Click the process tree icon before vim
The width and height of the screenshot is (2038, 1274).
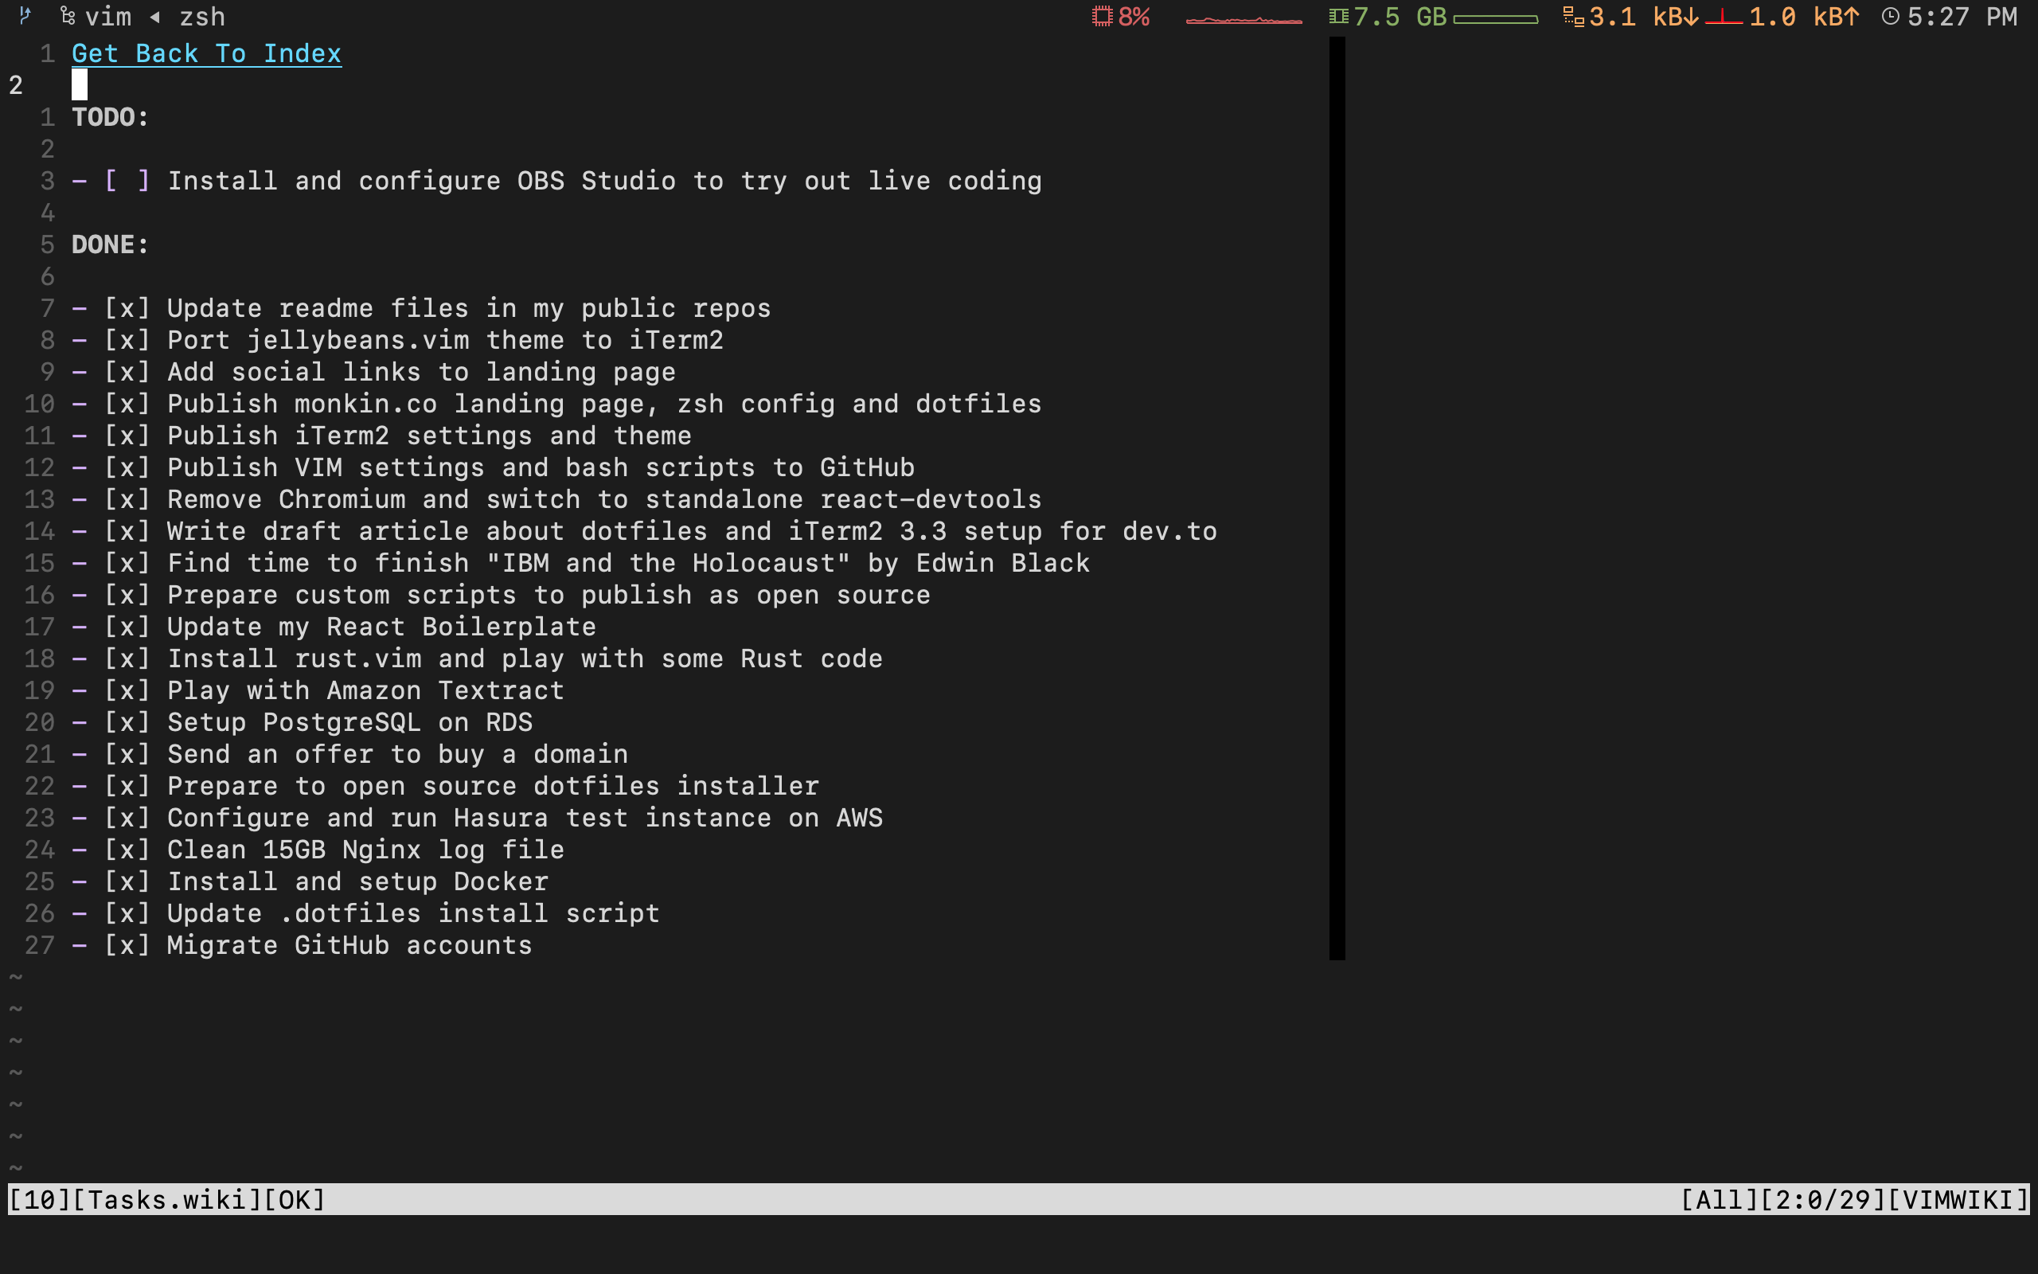click(x=68, y=16)
